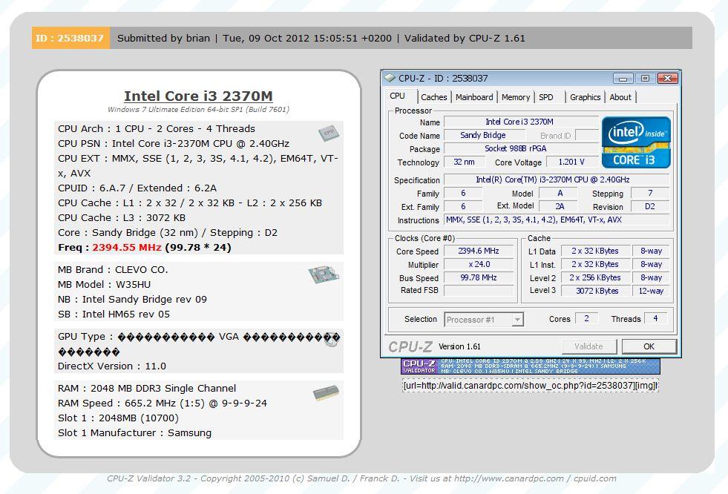Click the Cores count value 2

(x=587, y=318)
